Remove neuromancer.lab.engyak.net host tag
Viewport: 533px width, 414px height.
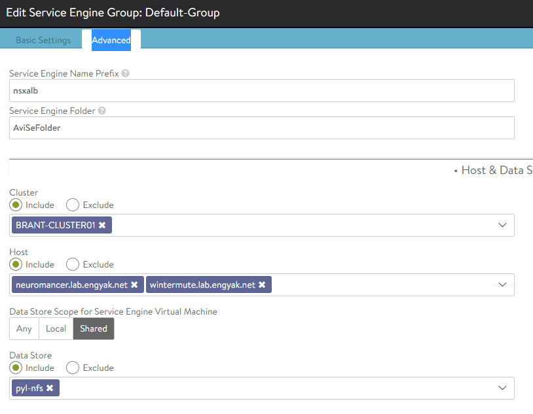click(x=134, y=285)
